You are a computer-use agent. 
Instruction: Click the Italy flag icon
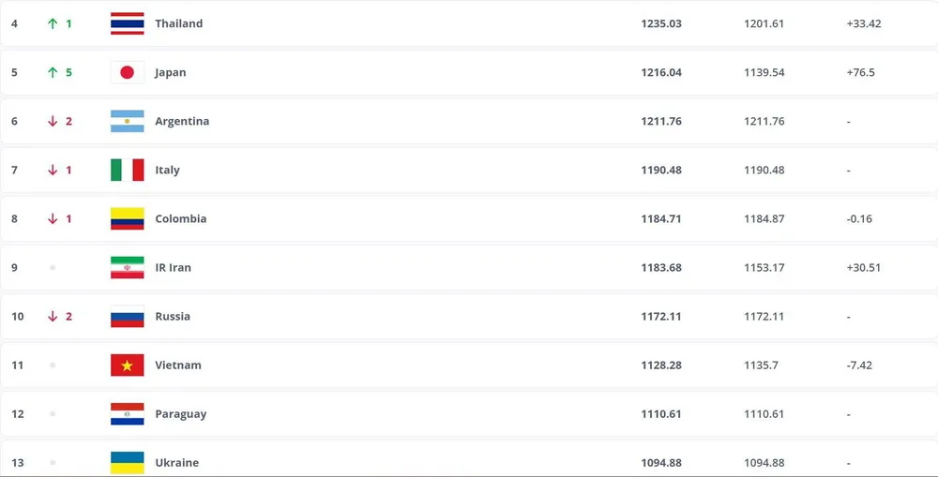[x=127, y=170]
